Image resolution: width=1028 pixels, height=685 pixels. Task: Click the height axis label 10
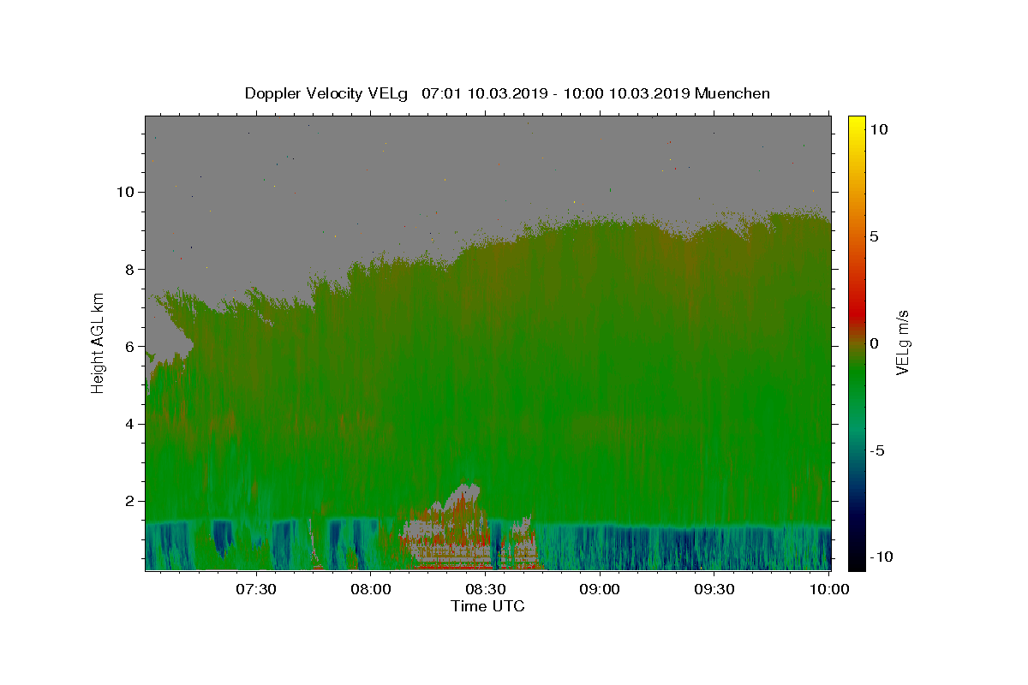124,192
